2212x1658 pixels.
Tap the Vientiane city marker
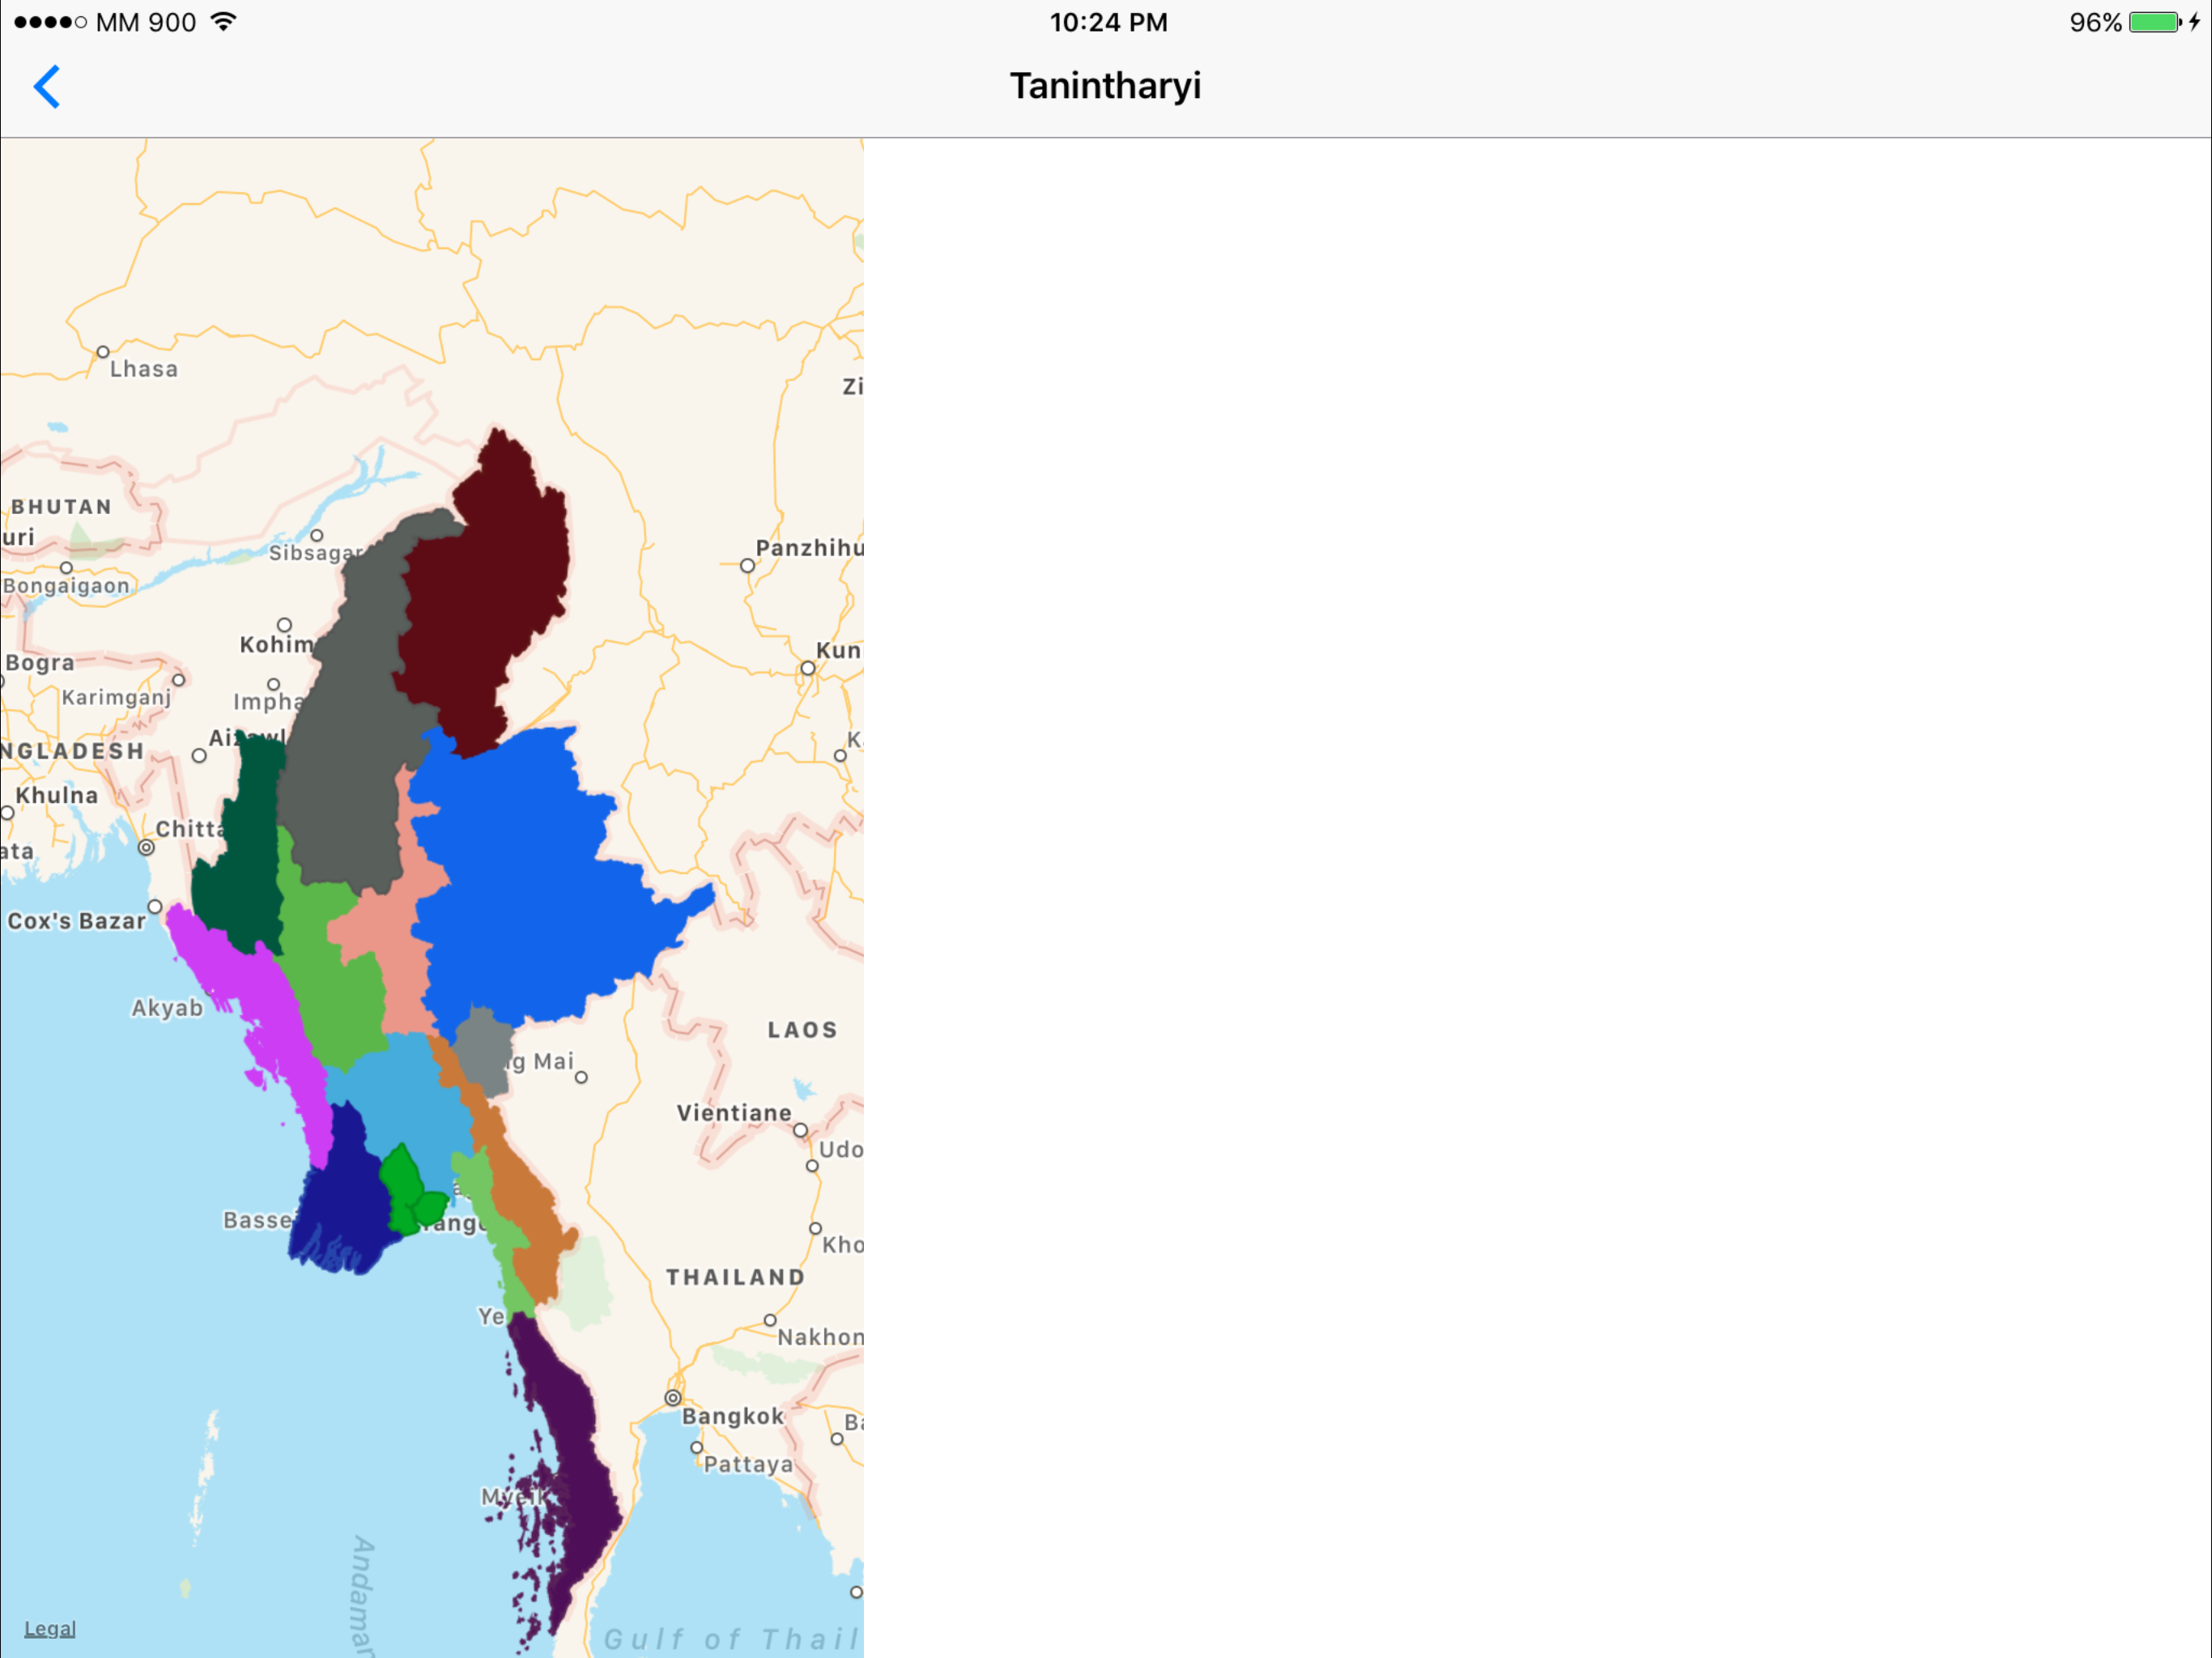pos(802,1131)
